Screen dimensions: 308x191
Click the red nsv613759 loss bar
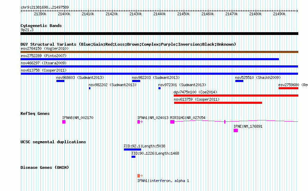coord(218,103)
